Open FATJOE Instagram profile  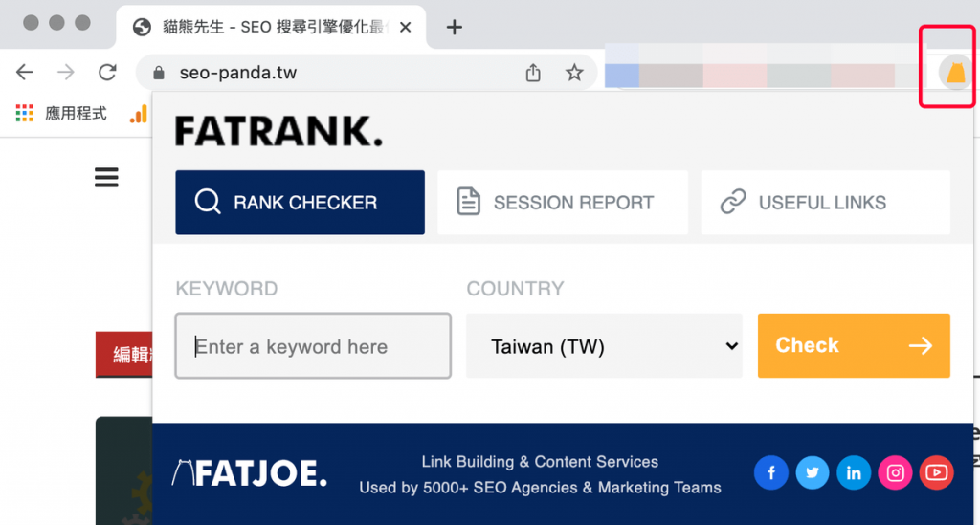pos(895,472)
